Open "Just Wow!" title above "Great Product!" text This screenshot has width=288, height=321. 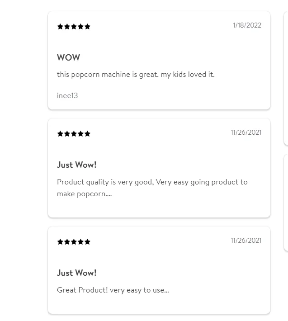click(77, 273)
